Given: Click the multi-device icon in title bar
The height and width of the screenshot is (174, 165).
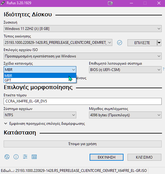Looking at the screenshot, I should [x=111, y=3].
